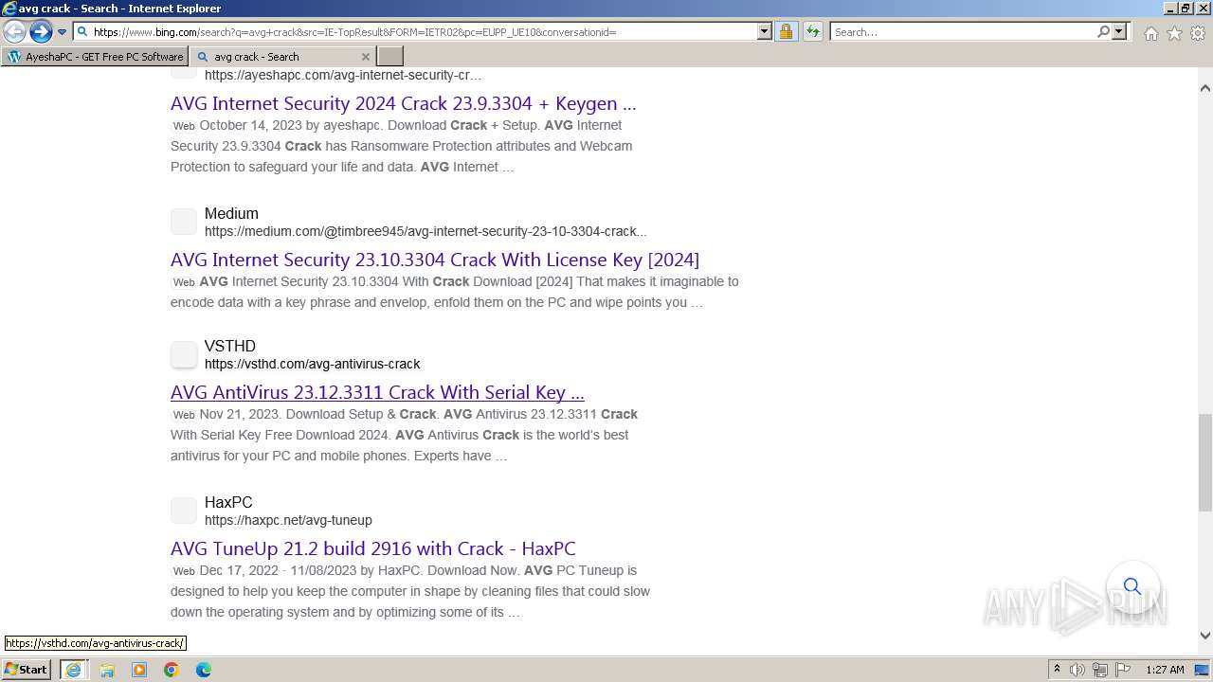This screenshot has height=682, width=1213.
Task: Focus the browser search box
Action: 962,32
